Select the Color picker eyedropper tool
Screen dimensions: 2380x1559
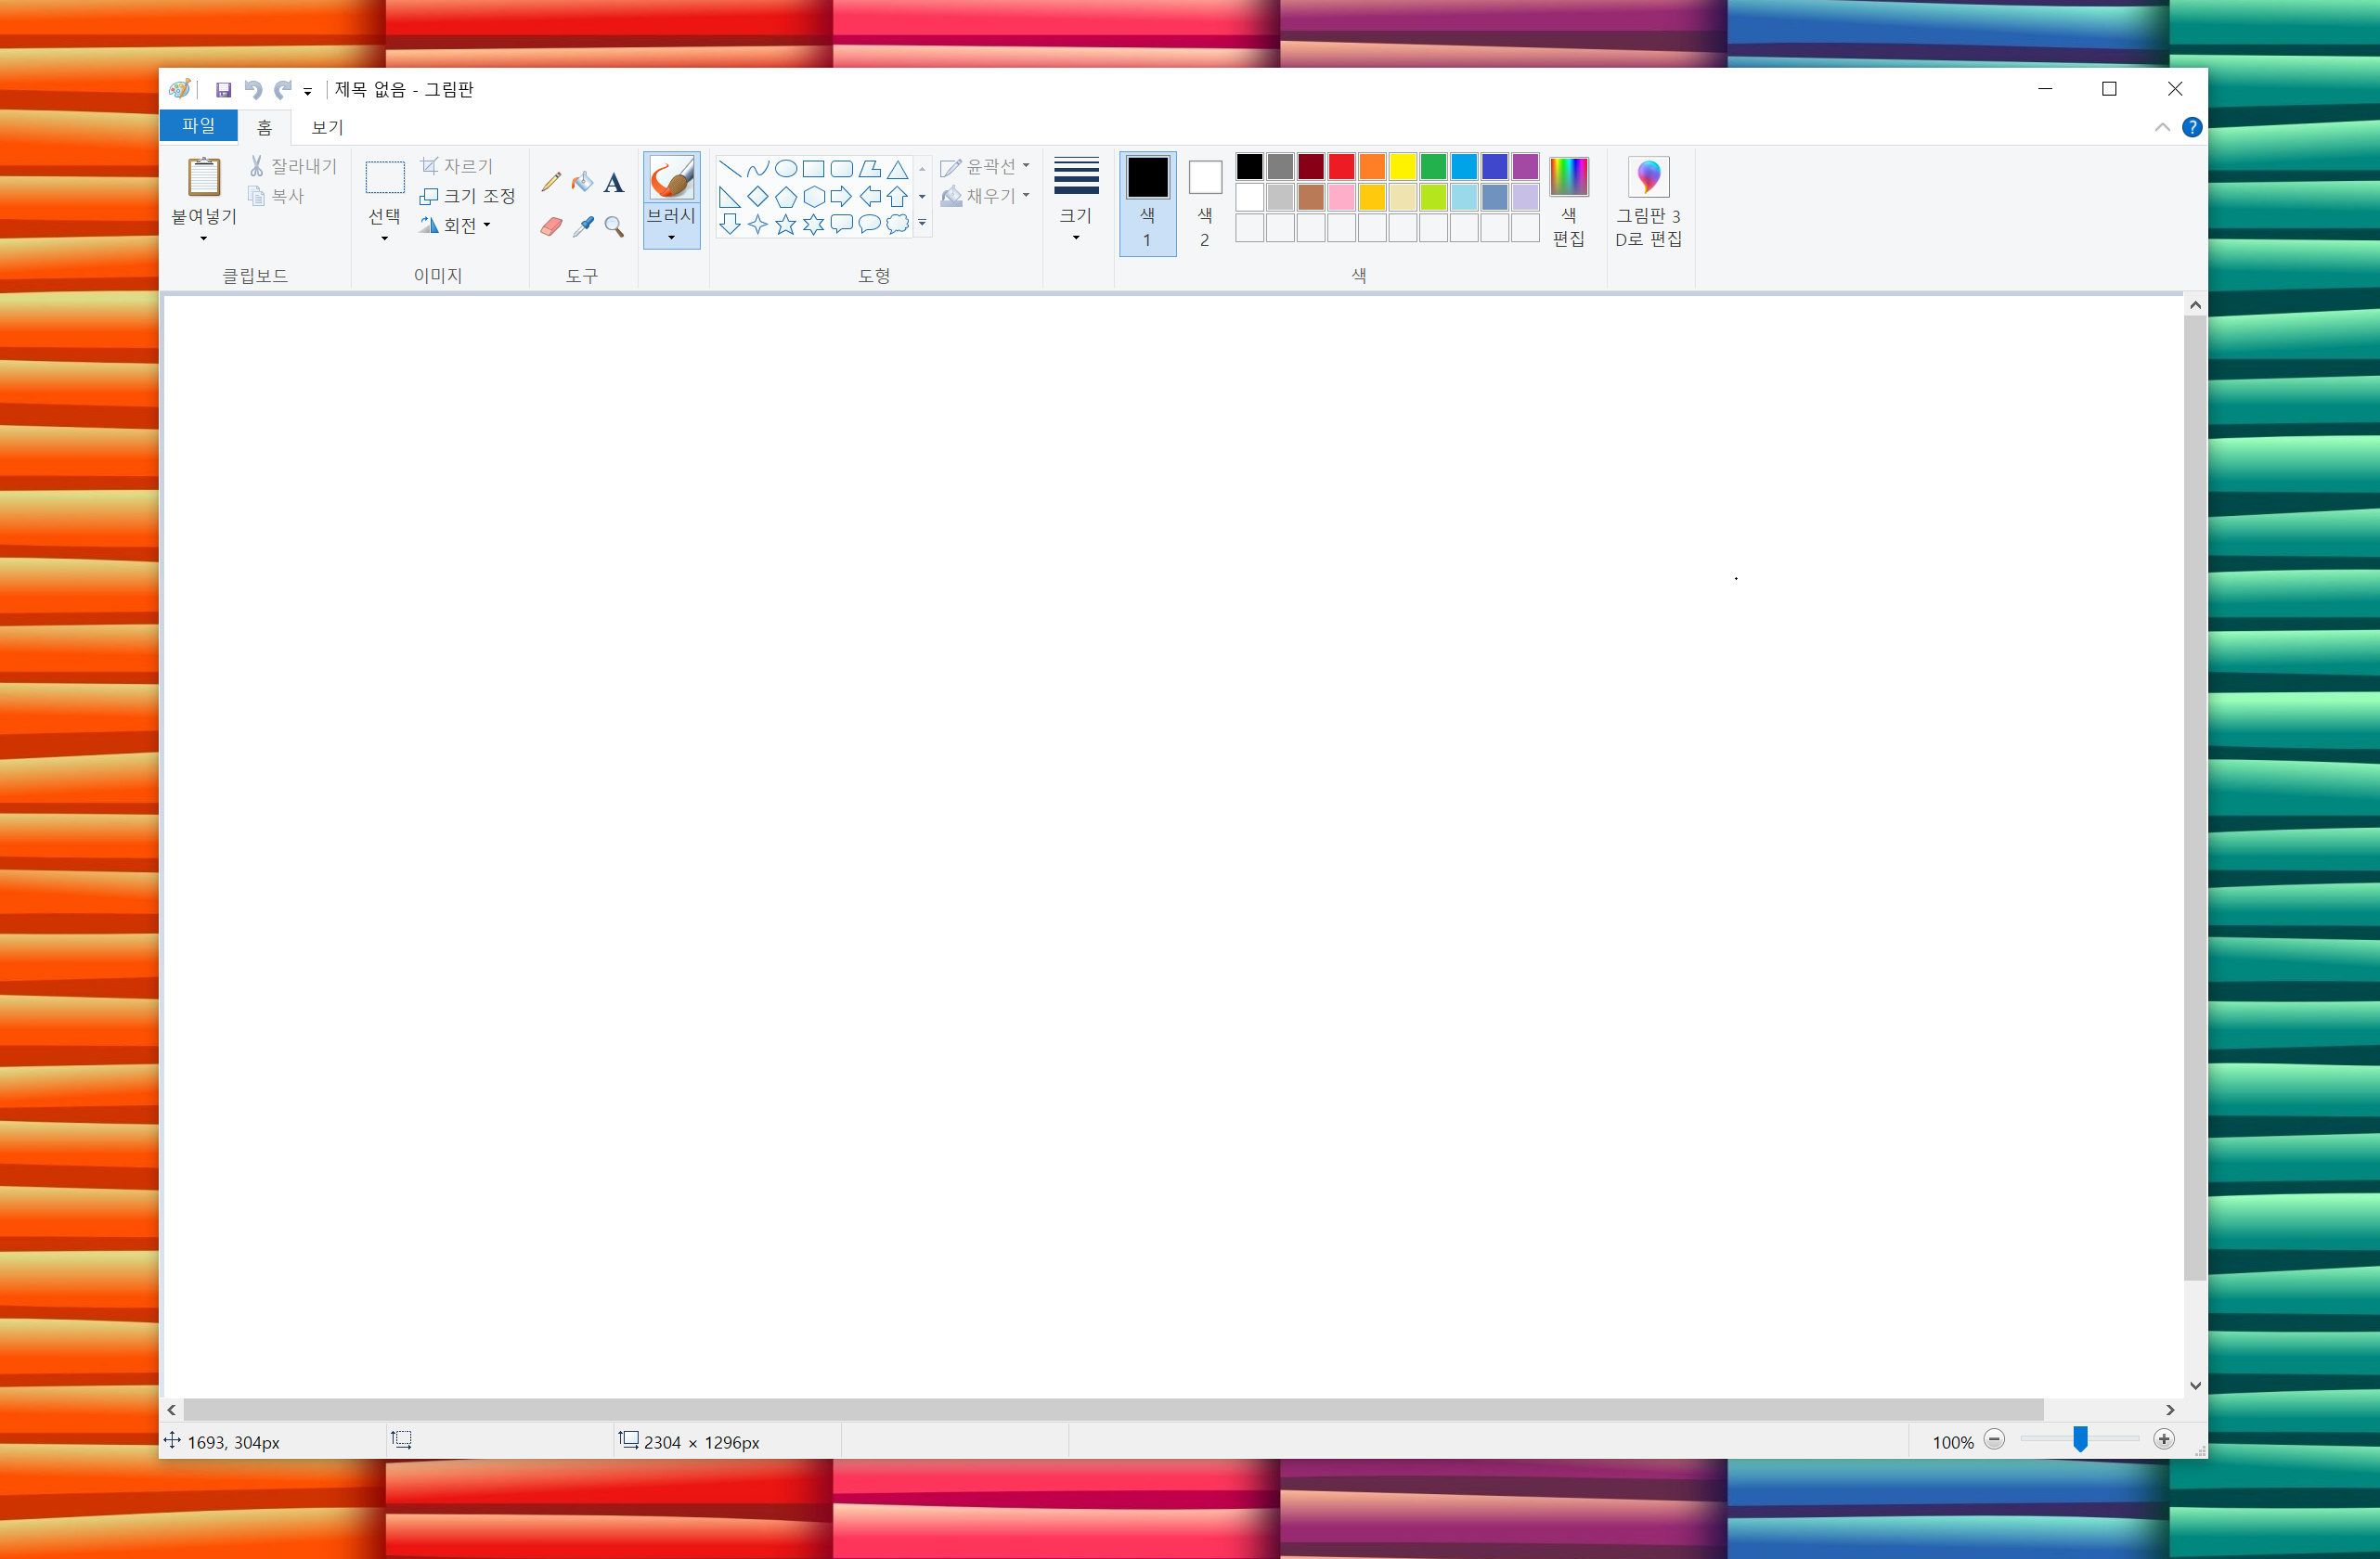point(582,227)
